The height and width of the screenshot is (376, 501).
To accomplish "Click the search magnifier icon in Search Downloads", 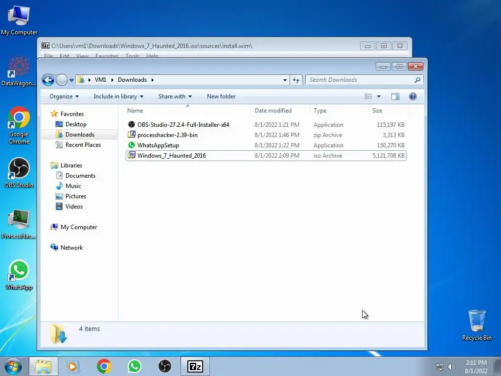I will tap(417, 80).
